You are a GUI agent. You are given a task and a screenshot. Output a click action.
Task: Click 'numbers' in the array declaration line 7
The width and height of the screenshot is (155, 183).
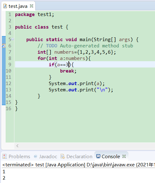coord(64,52)
